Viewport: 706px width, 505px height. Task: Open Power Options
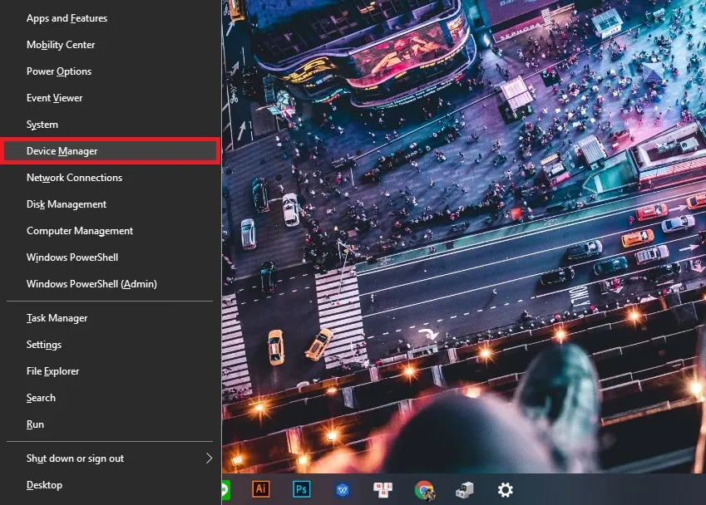pos(58,71)
